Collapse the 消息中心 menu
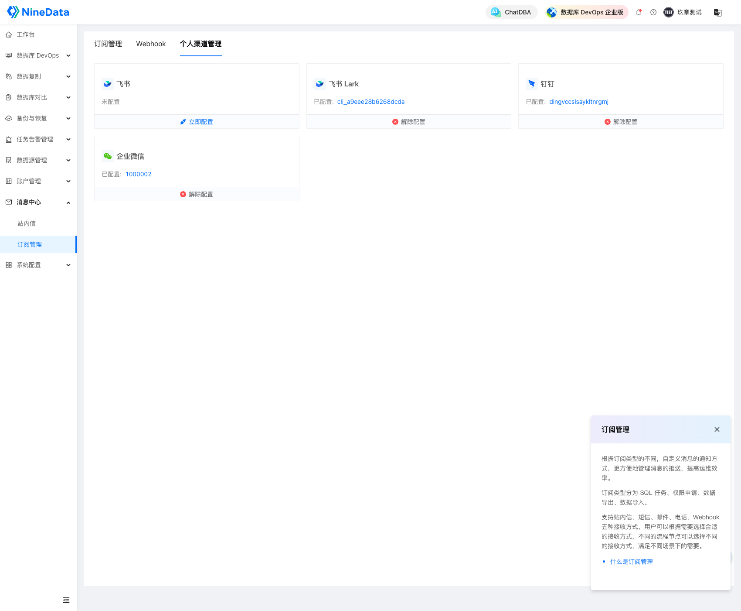Image resolution: width=741 pixels, height=611 pixels. click(x=38, y=202)
